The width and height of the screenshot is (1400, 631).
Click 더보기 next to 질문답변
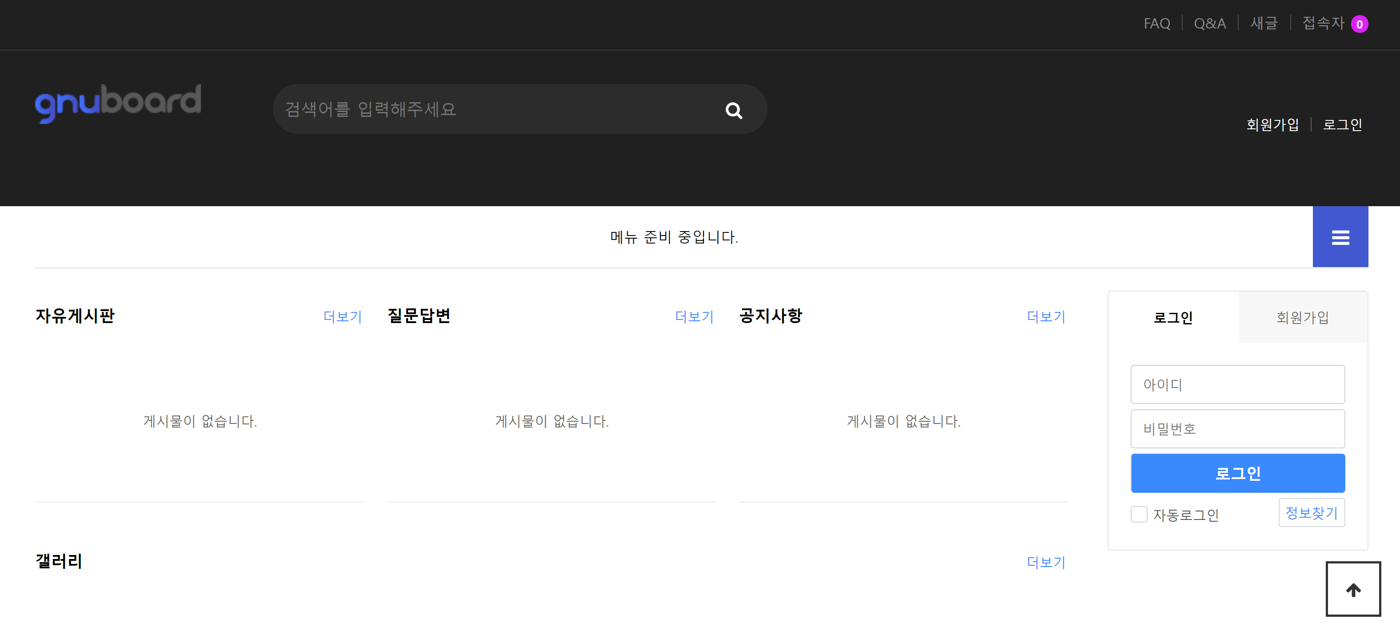pos(693,316)
